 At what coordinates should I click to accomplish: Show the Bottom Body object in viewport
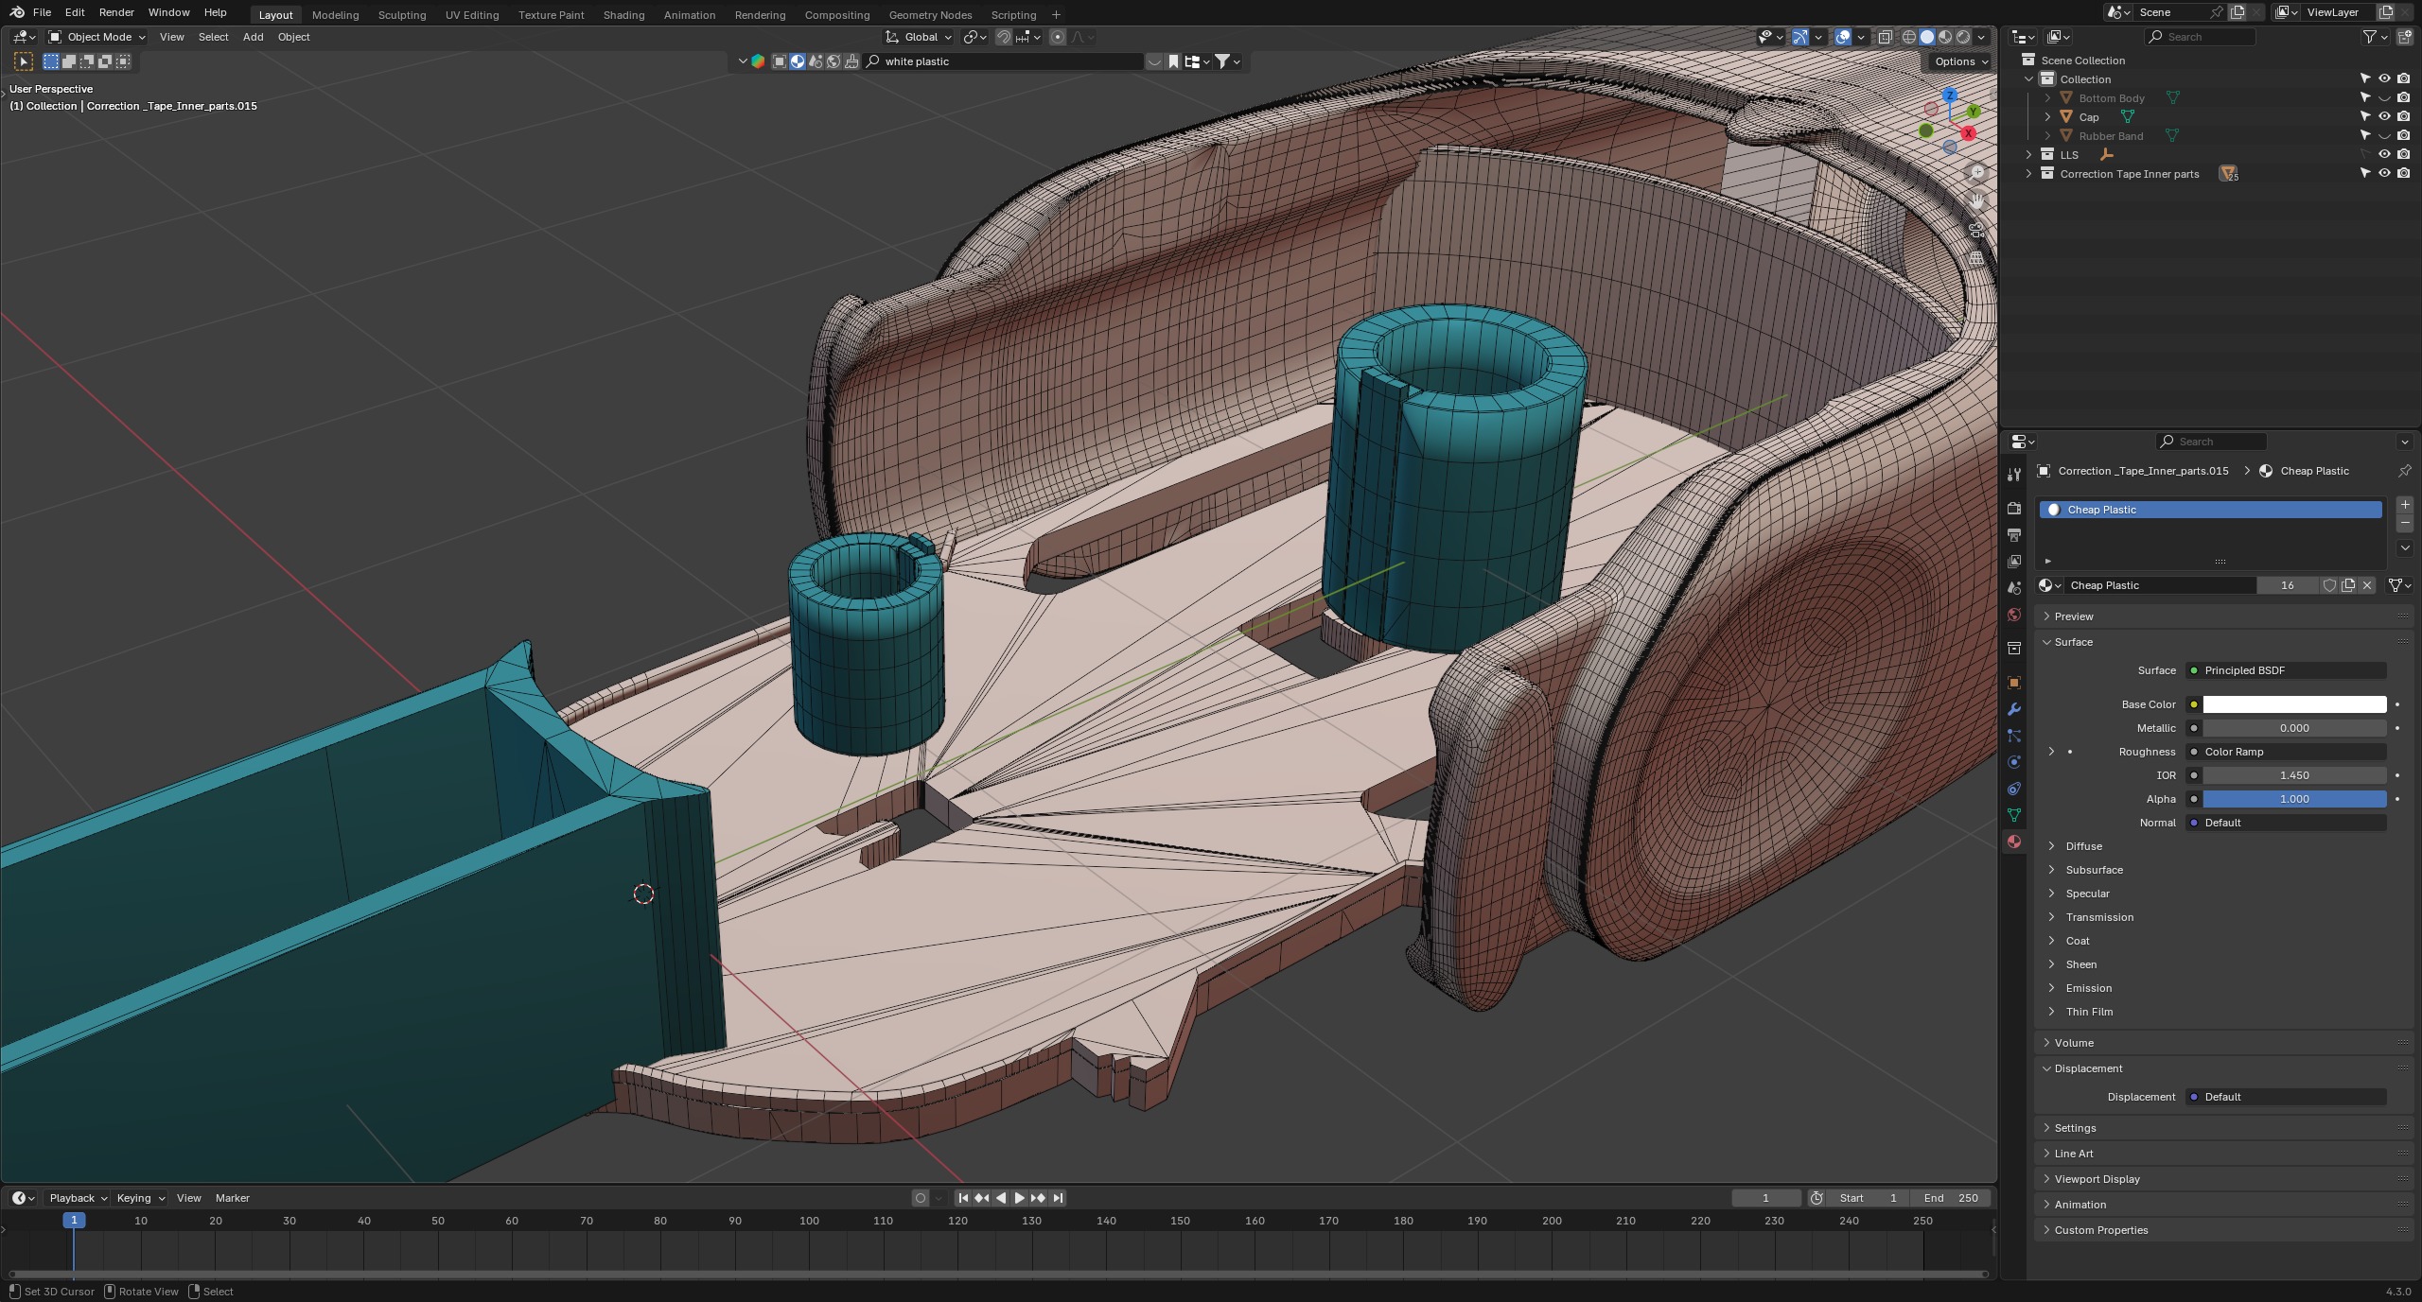2384,98
